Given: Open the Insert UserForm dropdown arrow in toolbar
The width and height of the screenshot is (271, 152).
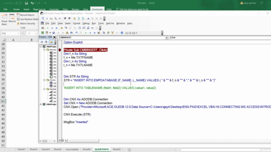Looking at the screenshot, I should click(50, 33).
